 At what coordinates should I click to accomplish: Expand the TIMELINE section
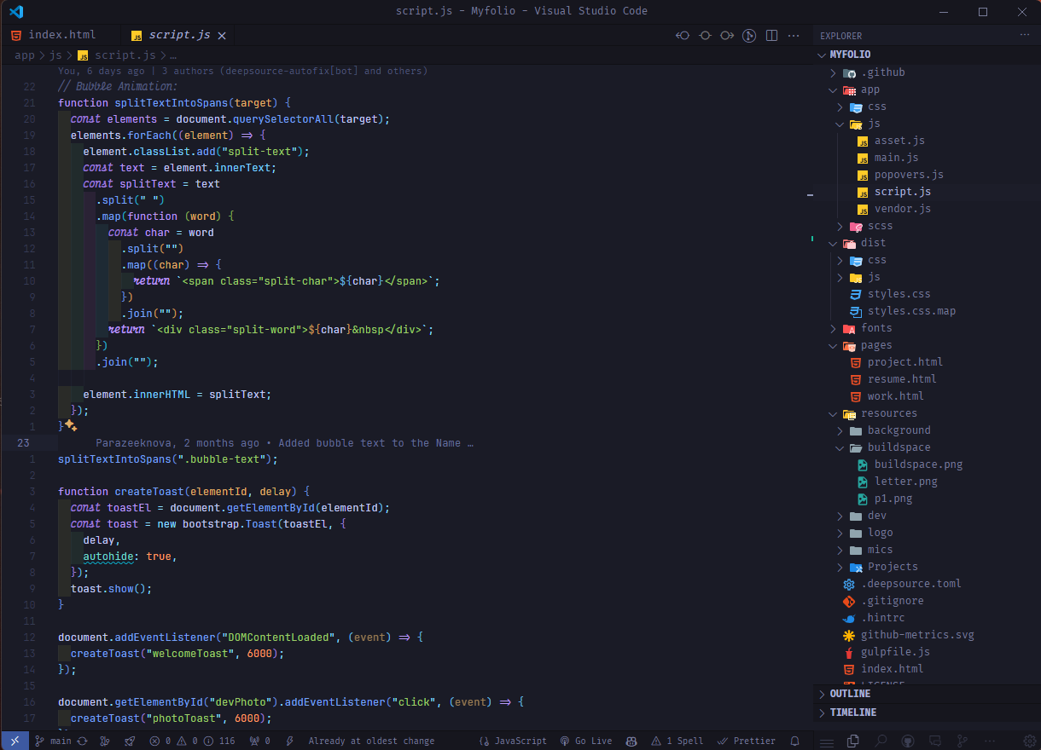852,712
